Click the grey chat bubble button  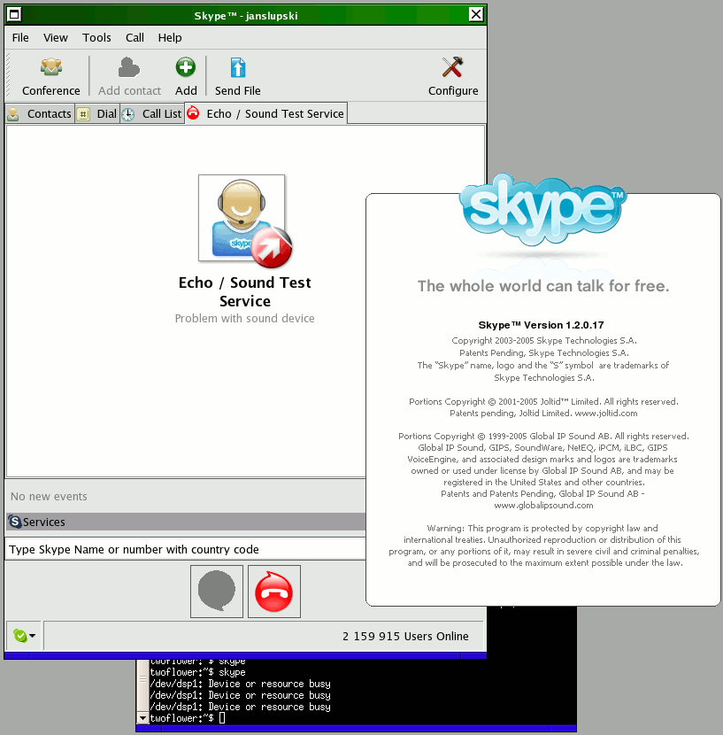pyautogui.click(x=217, y=592)
